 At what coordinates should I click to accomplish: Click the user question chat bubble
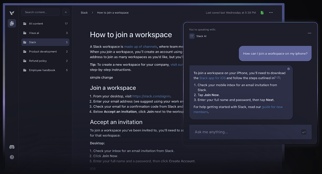(275, 53)
